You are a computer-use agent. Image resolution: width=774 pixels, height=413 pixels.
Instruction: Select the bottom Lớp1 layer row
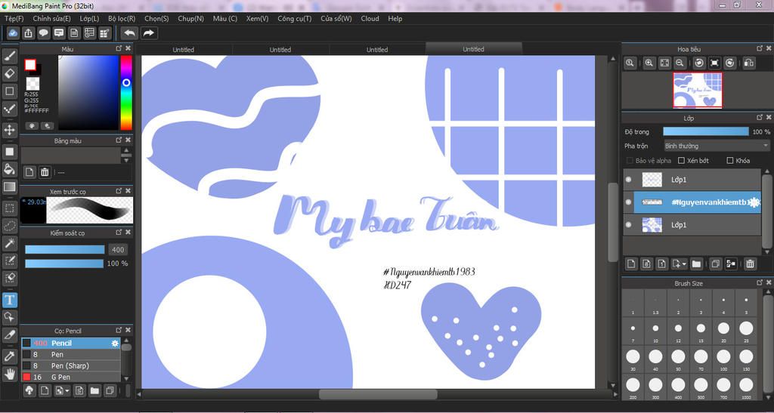click(692, 225)
